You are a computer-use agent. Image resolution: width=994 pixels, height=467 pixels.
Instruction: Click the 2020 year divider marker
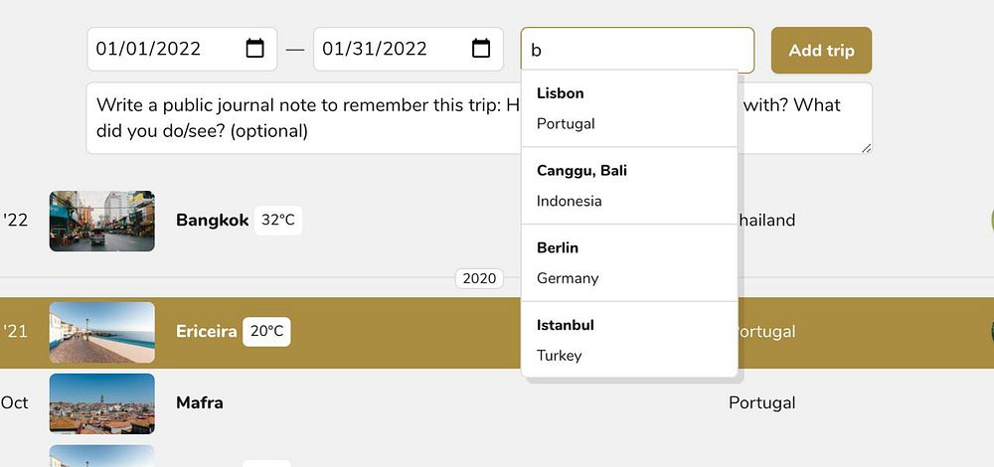click(479, 279)
